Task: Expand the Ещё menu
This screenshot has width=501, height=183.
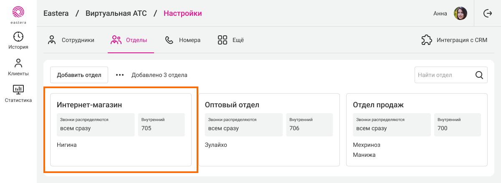Action: click(230, 40)
